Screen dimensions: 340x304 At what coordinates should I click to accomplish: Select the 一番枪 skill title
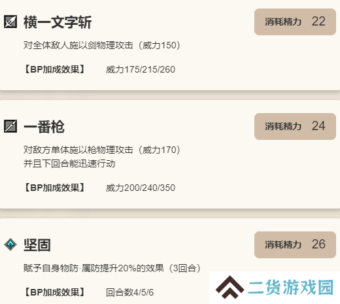pos(44,127)
